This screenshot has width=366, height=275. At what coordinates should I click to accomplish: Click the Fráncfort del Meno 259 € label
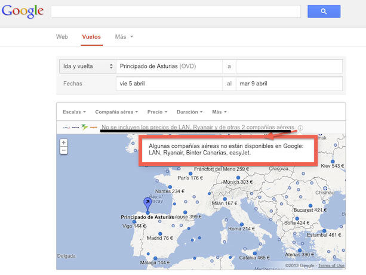click(222, 169)
